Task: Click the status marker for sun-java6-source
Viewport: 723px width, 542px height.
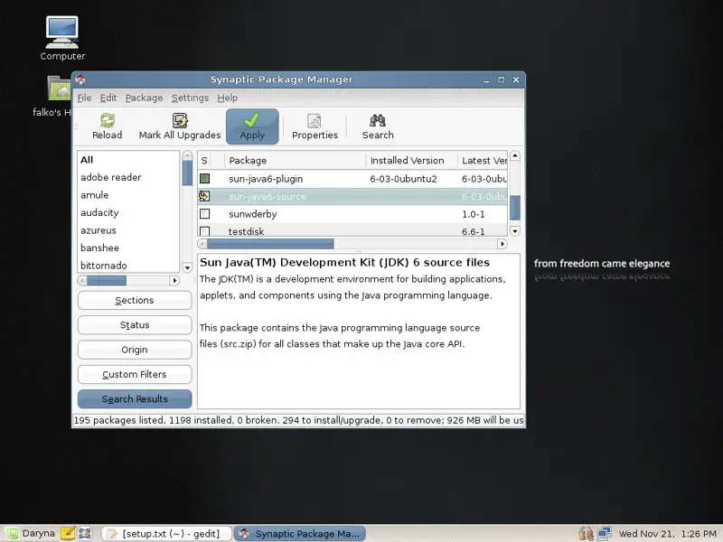Action: click(x=205, y=196)
